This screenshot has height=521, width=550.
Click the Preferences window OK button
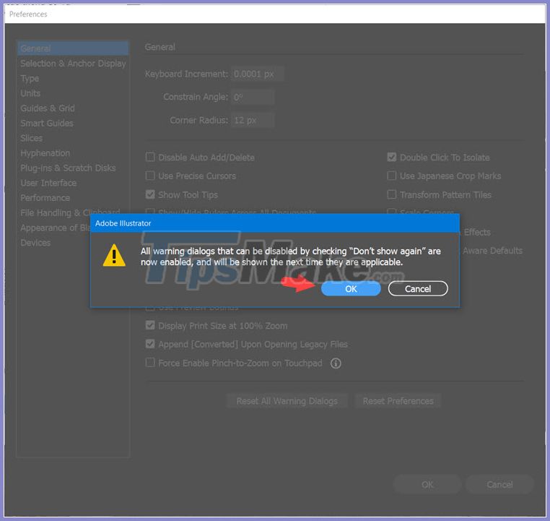[x=427, y=484]
